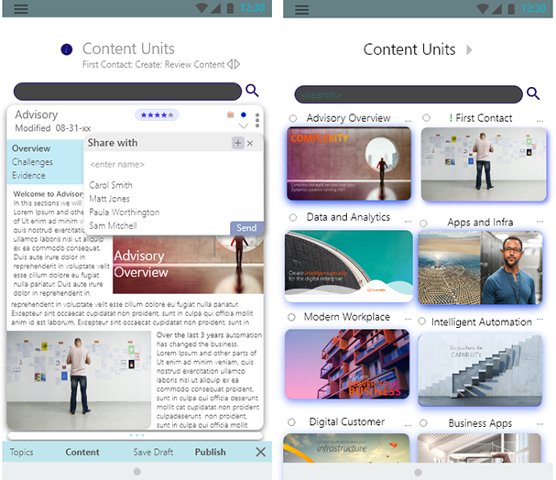
Task: Close the bottom toolbar with X icon
Action: pyautogui.click(x=260, y=452)
